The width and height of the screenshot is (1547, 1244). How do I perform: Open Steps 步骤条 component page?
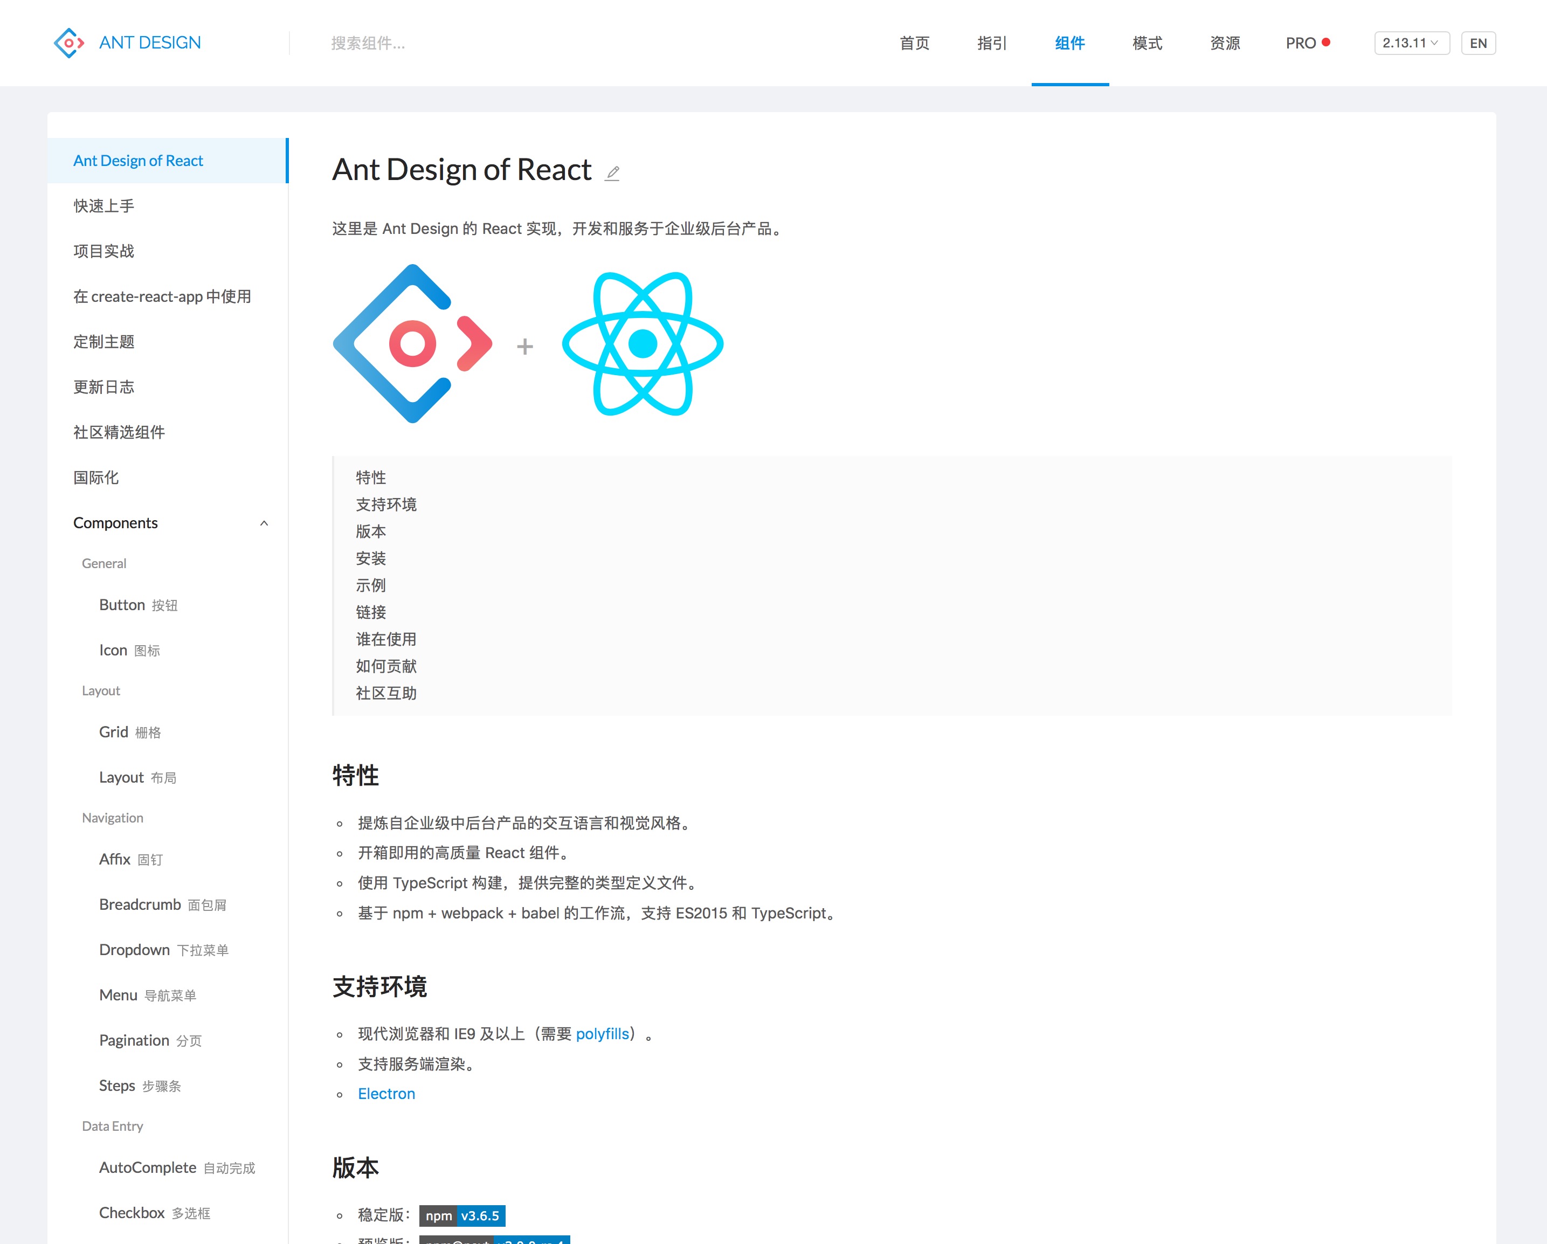click(168, 1085)
